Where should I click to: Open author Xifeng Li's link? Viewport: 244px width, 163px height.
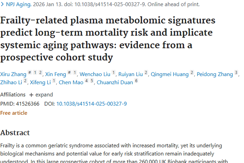click(40, 82)
